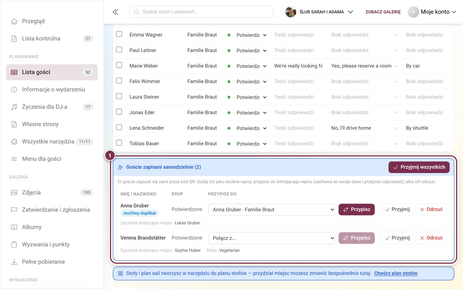Click the Szukaj stron i ustawień search field

(x=201, y=12)
